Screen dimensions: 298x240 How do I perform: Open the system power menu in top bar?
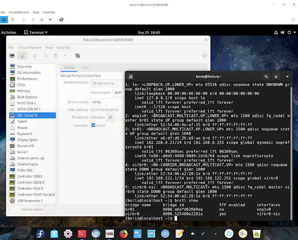[x=291, y=32]
